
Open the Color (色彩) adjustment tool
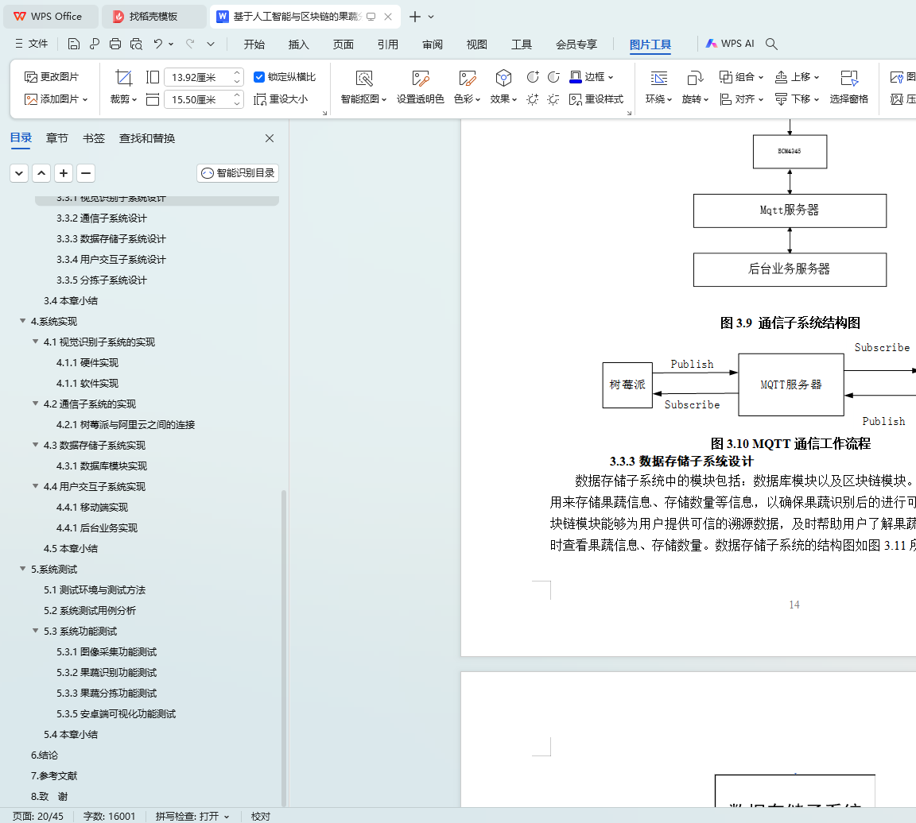467,87
